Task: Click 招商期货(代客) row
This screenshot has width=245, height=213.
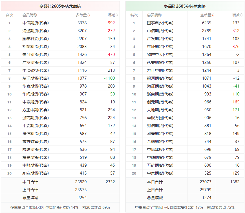Action: pyautogui.click(x=60, y=47)
